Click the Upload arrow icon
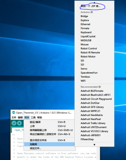 point(19,123)
